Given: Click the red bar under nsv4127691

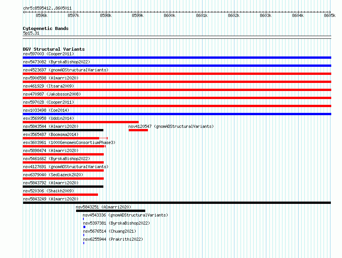Looking at the screenshot, I should coord(63,170).
